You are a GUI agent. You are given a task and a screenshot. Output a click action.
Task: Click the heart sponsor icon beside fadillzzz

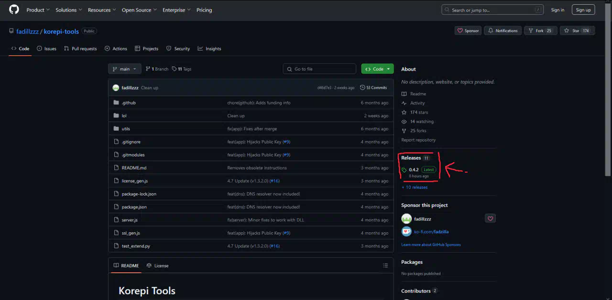(490, 218)
